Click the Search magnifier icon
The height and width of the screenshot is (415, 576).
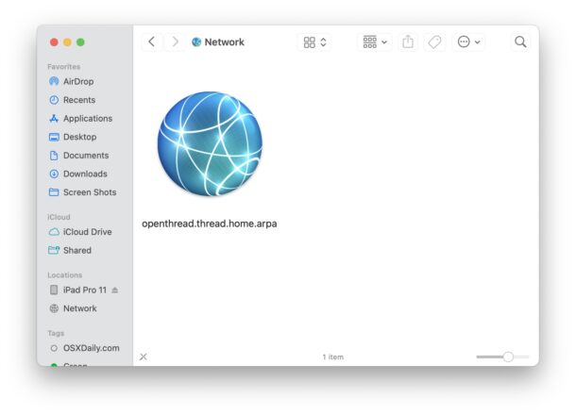520,42
